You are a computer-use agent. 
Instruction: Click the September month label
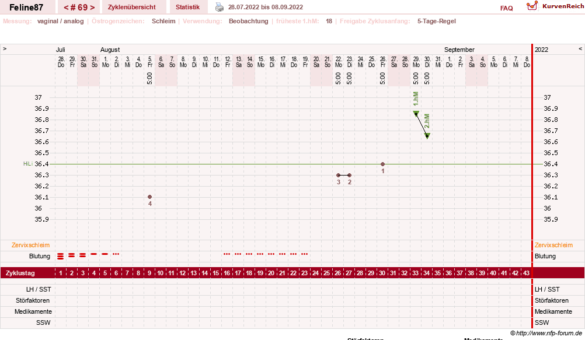459,50
